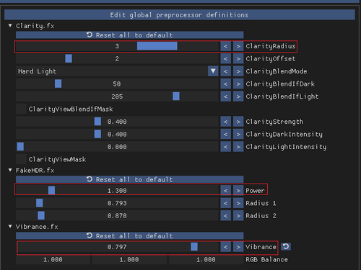Screen dimensions: 361x270
Task: Toggle the ClarityViewMask checkbox
Action: tap(21, 159)
